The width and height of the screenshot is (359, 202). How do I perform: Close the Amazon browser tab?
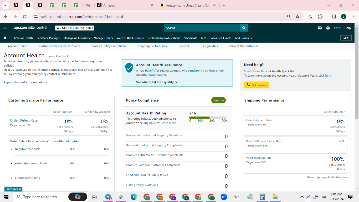(x=152, y=5)
